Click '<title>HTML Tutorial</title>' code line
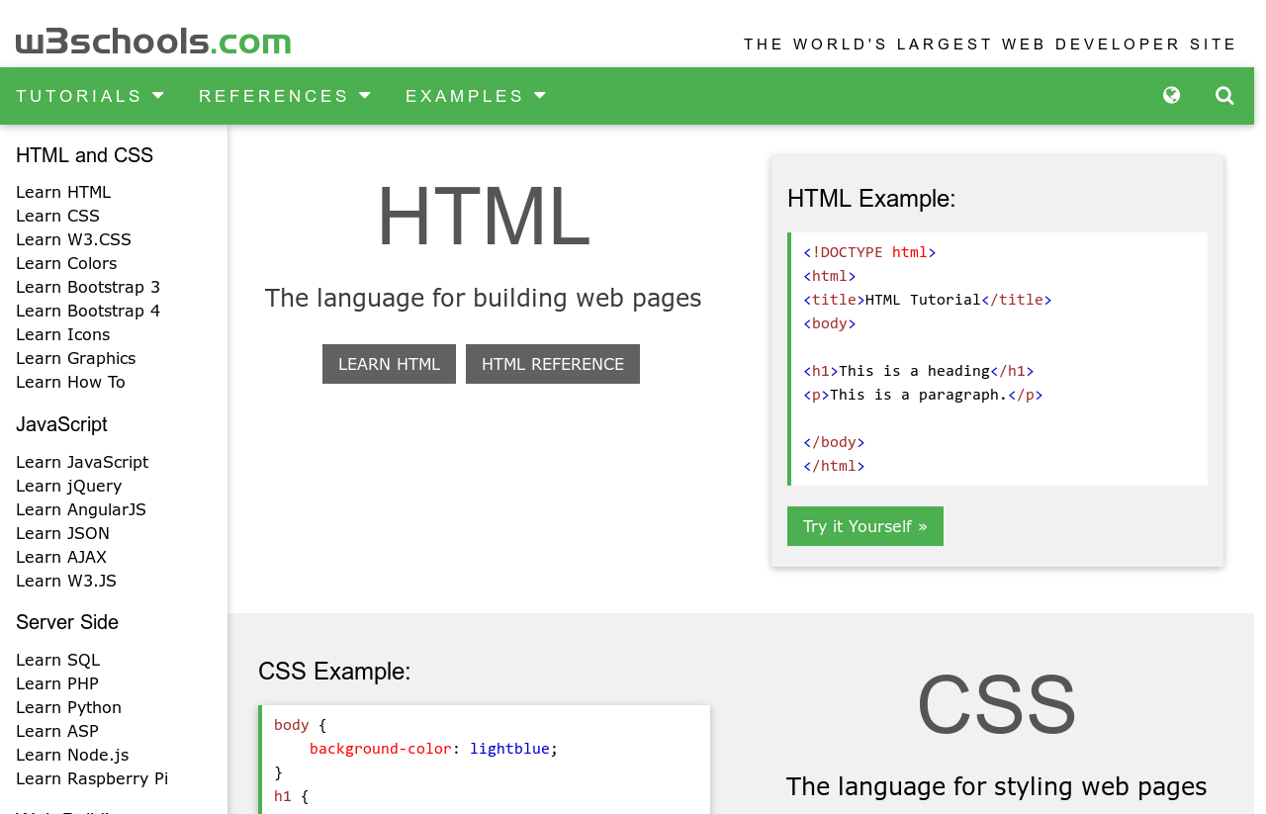1266x814 pixels. [x=928, y=300]
